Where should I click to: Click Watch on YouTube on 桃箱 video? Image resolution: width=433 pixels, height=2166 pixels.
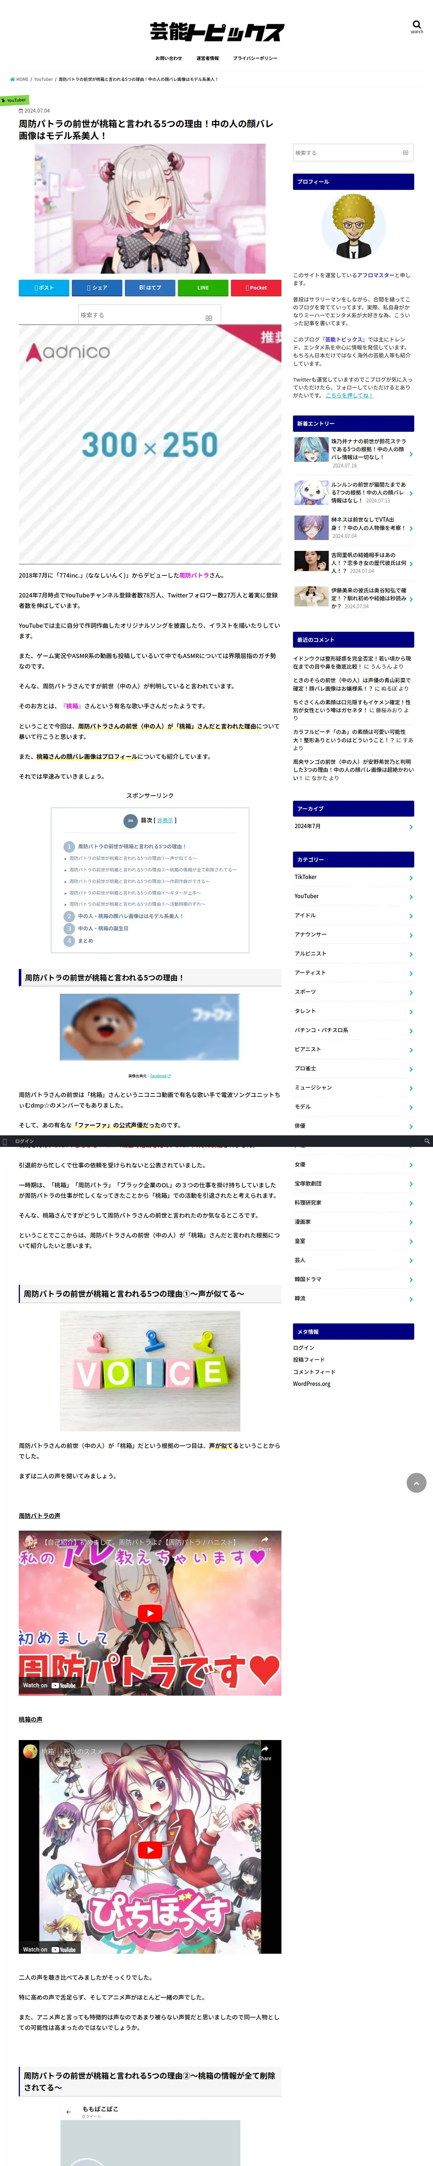(49, 1949)
